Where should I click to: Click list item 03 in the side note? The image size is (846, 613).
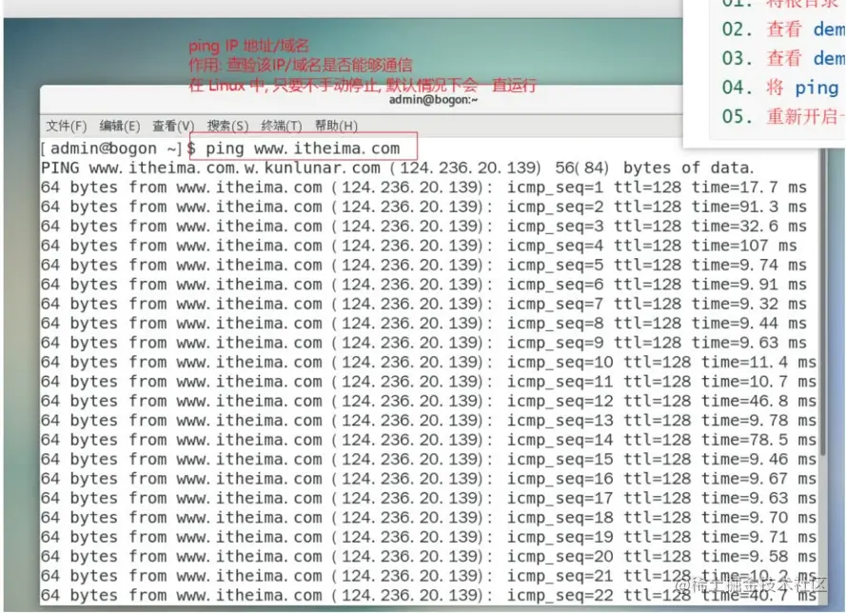(783, 58)
